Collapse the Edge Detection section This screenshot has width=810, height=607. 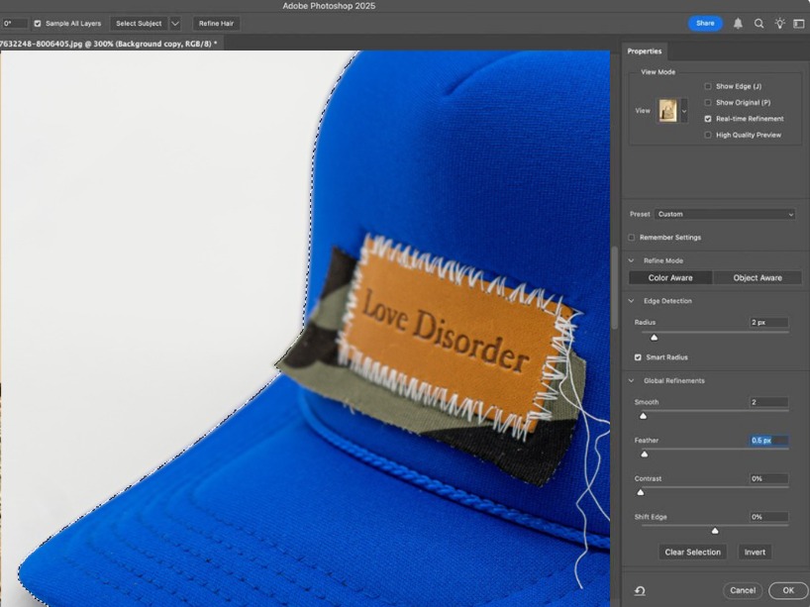click(632, 301)
